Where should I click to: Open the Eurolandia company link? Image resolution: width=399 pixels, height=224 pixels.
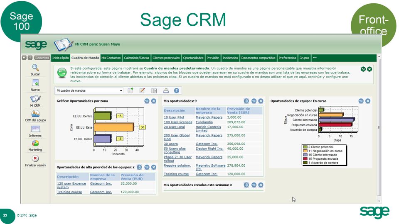pos(204,122)
